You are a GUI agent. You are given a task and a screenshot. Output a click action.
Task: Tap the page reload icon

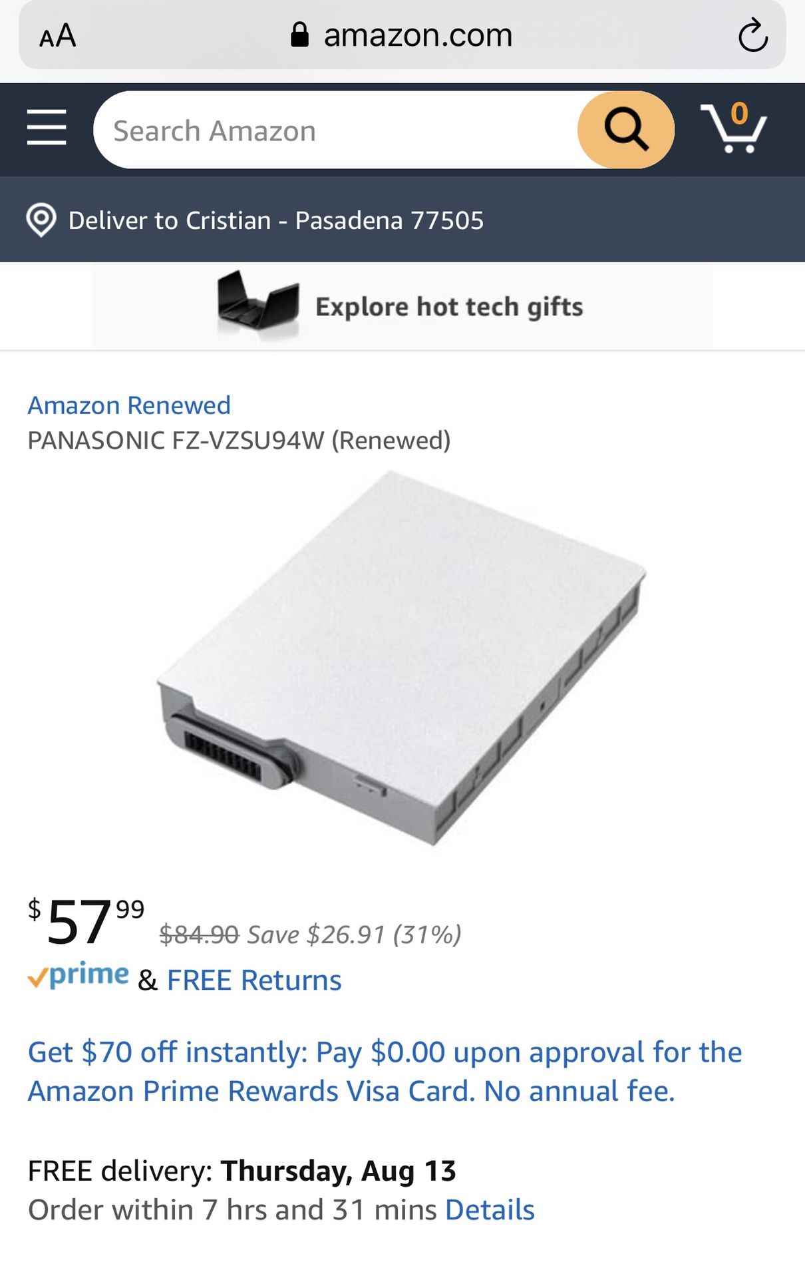(x=752, y=35)
